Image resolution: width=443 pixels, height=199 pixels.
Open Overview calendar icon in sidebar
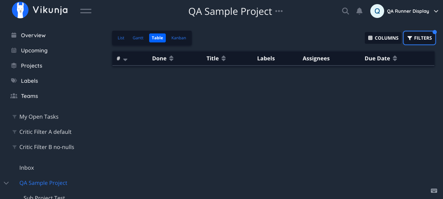(14, 35)
